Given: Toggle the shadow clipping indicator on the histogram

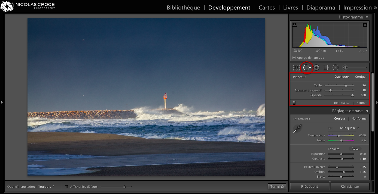Looking at the screenshot, I should [x=294, y=24].
